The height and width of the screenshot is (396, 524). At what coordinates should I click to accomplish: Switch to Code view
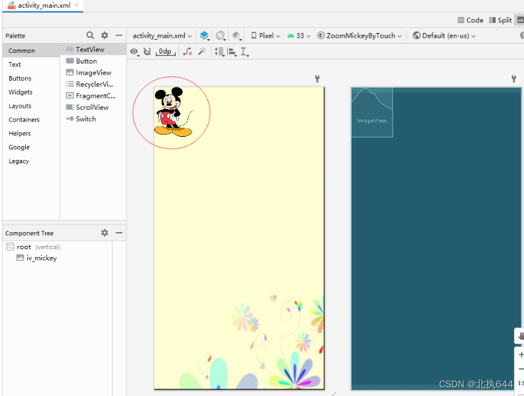[470, 20]
